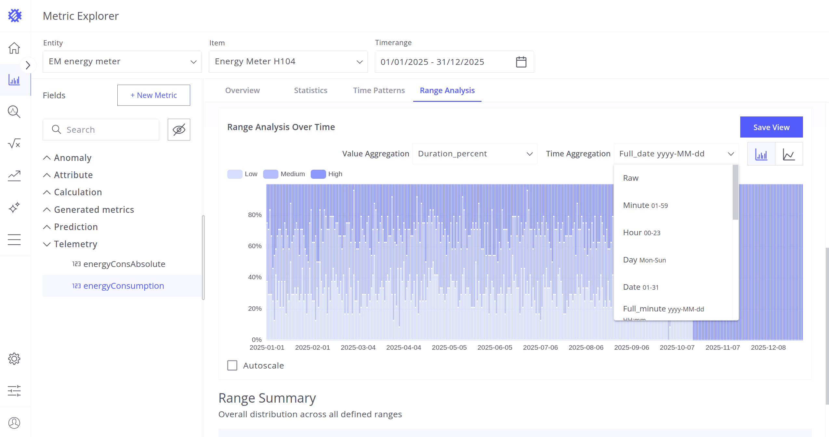829x437 pixels.
Task: Collapse the Telemetry field group
Action: (47, 244)
